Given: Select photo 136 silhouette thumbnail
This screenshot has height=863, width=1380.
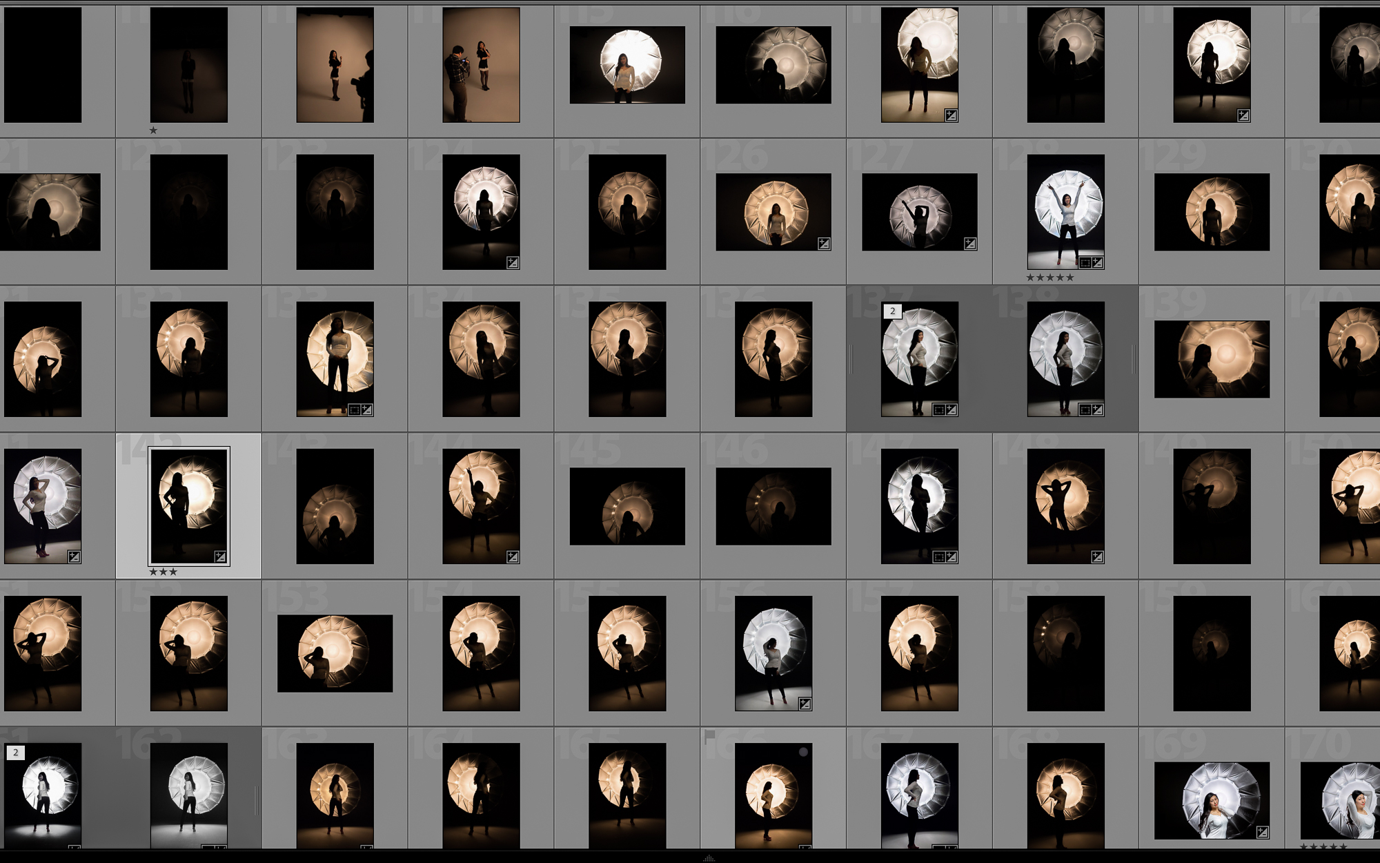Looking at the screenshot, I should click(x=773, y=359).
